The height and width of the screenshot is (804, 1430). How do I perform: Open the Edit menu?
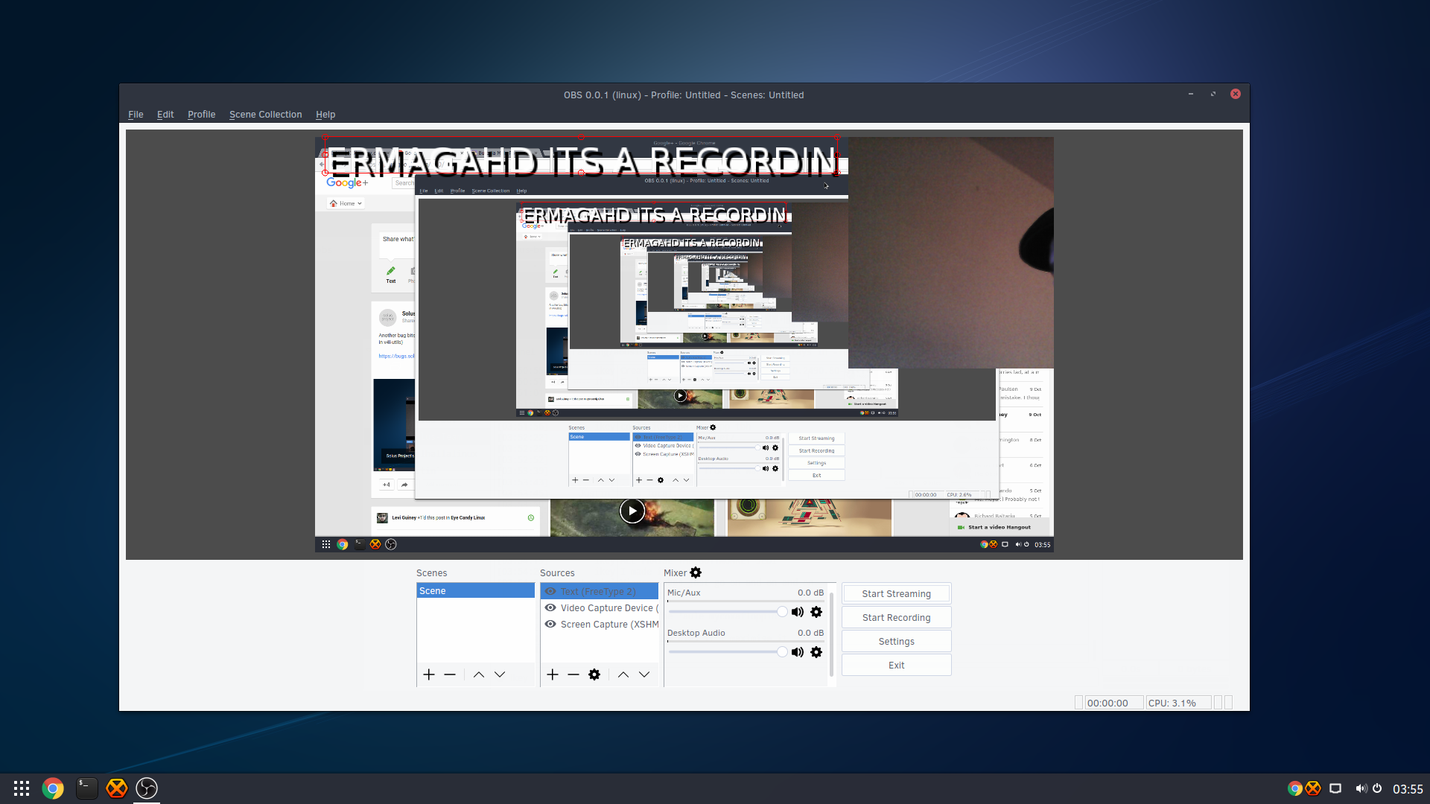click(165, 114)
